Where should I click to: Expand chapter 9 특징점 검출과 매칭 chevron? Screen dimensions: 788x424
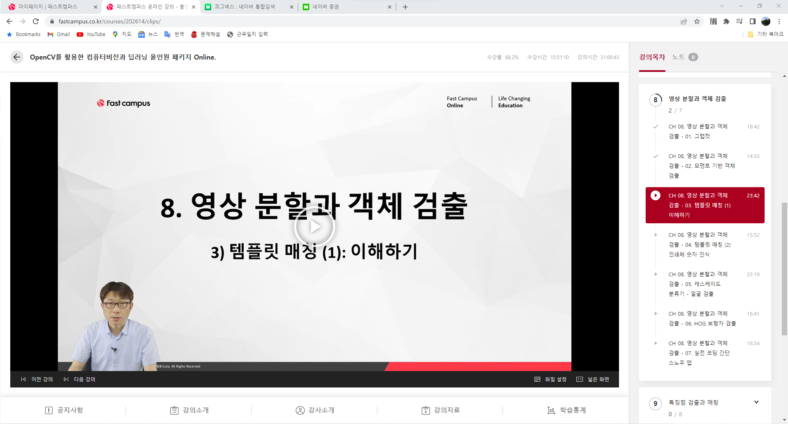(x=756, y=402)
